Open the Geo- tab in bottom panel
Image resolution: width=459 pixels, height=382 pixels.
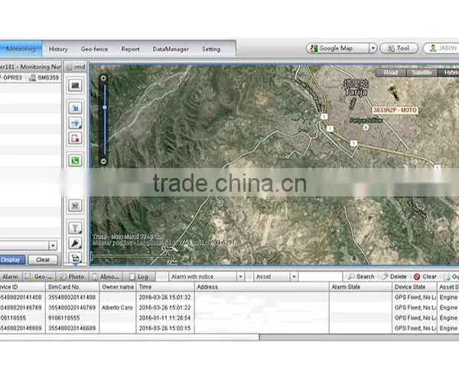pos(39,277)
